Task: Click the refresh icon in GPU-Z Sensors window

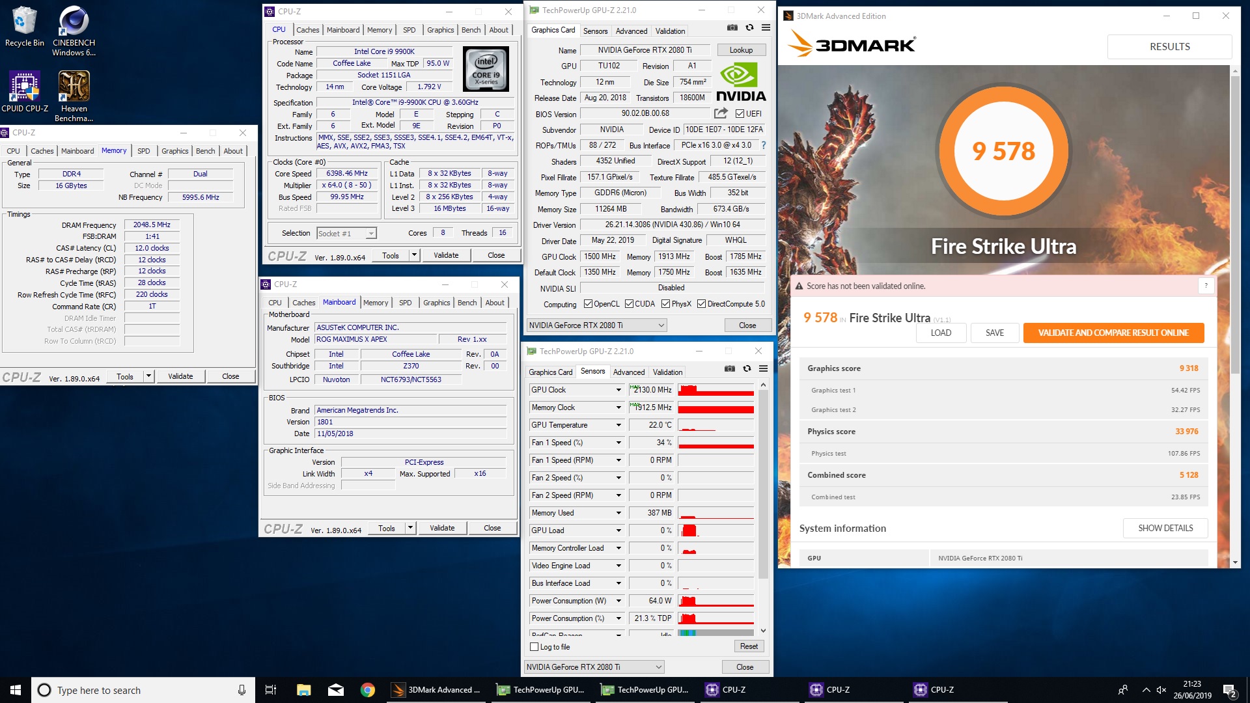Action: [x=747, y=368]
